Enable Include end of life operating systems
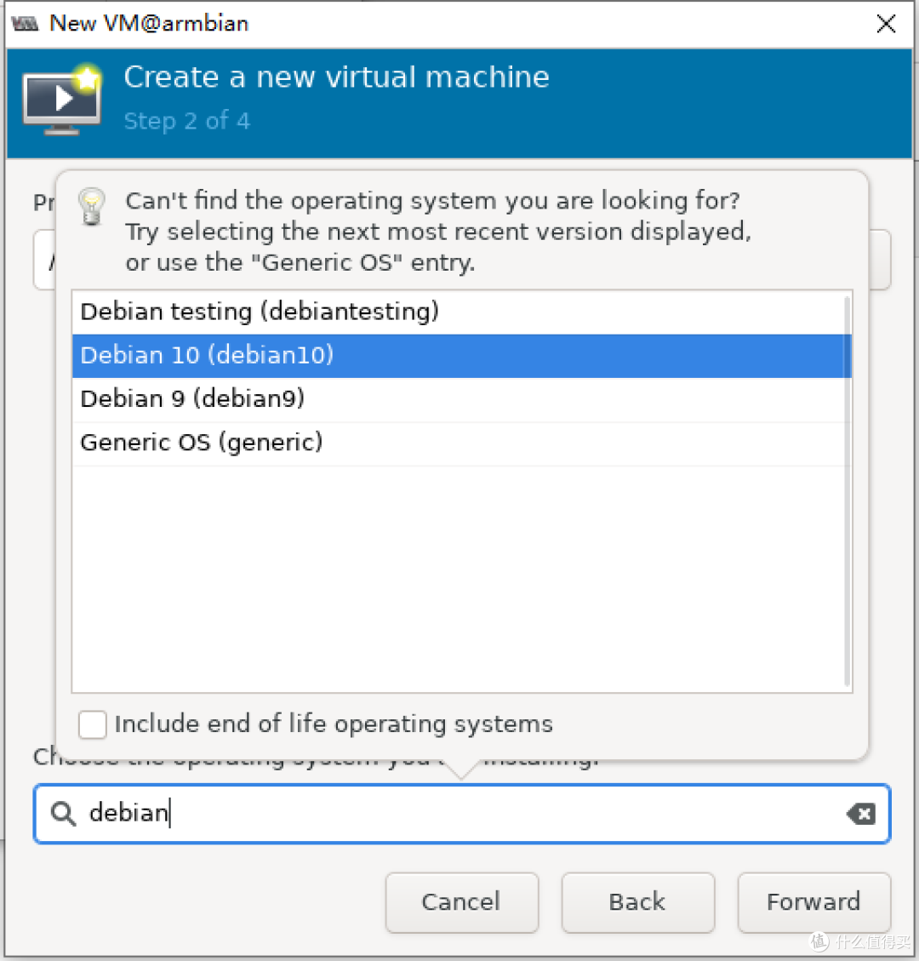 pyautogui.click(x=93, y=724)
